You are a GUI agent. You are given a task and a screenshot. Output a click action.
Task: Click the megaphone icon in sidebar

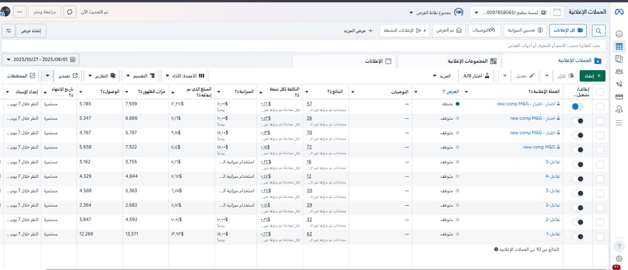point(619,84)
